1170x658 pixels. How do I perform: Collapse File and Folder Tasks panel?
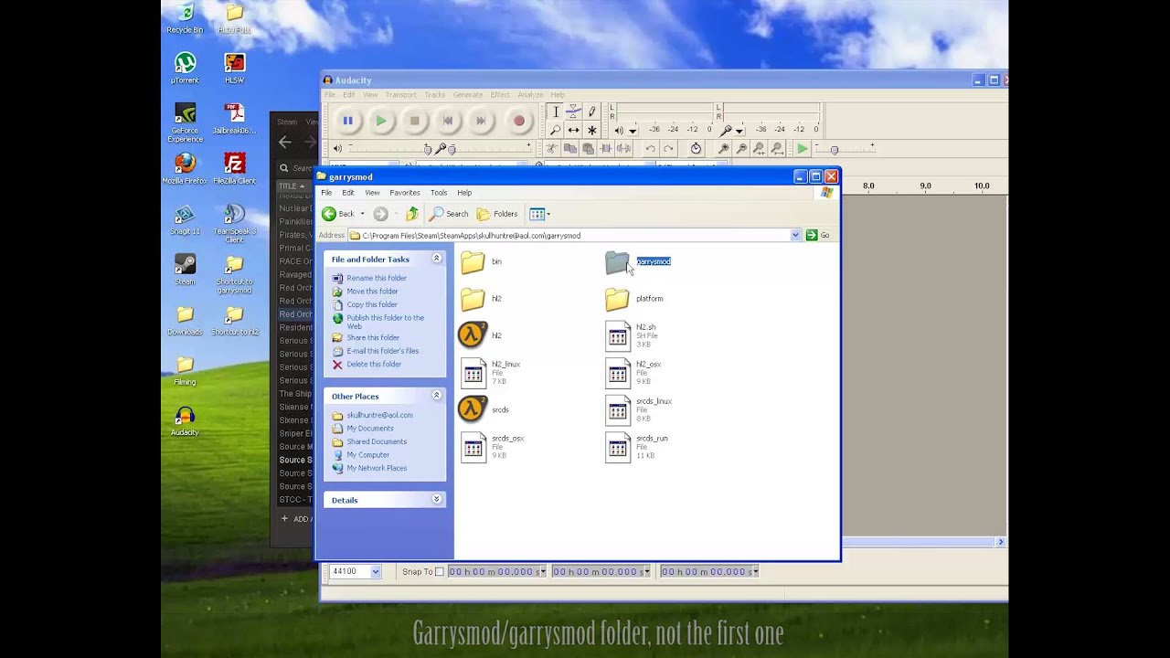click(436, 259)
